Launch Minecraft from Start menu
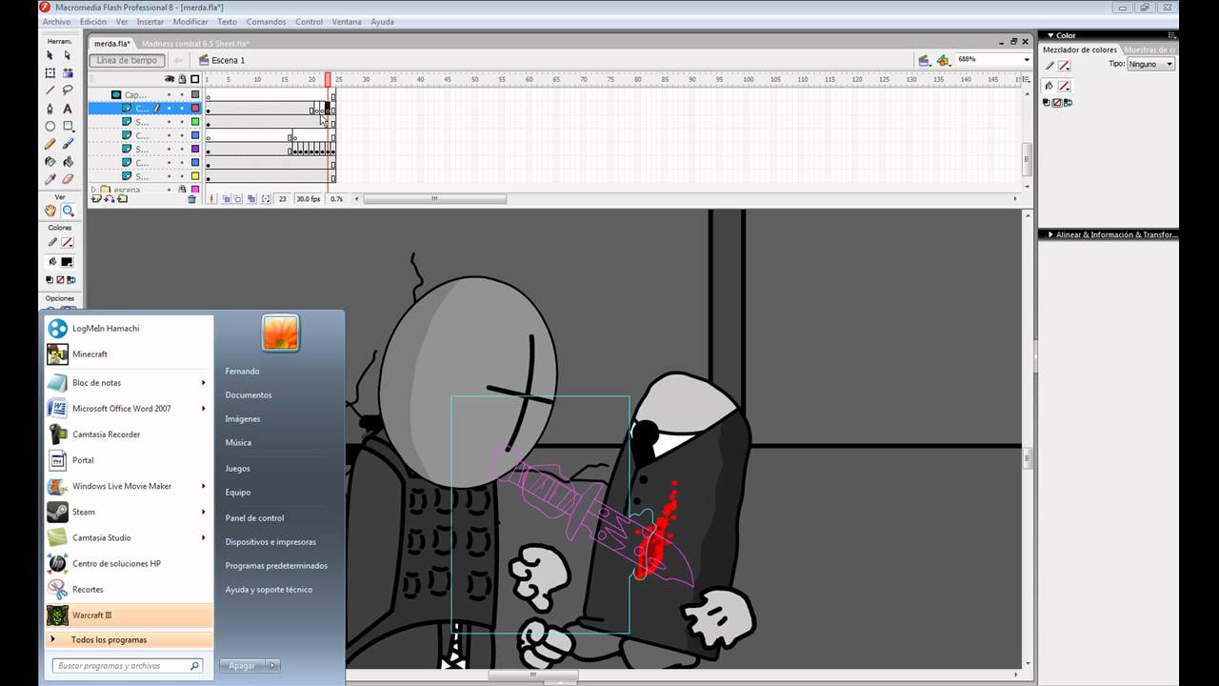1219x686 pixels. coord(128,354)
